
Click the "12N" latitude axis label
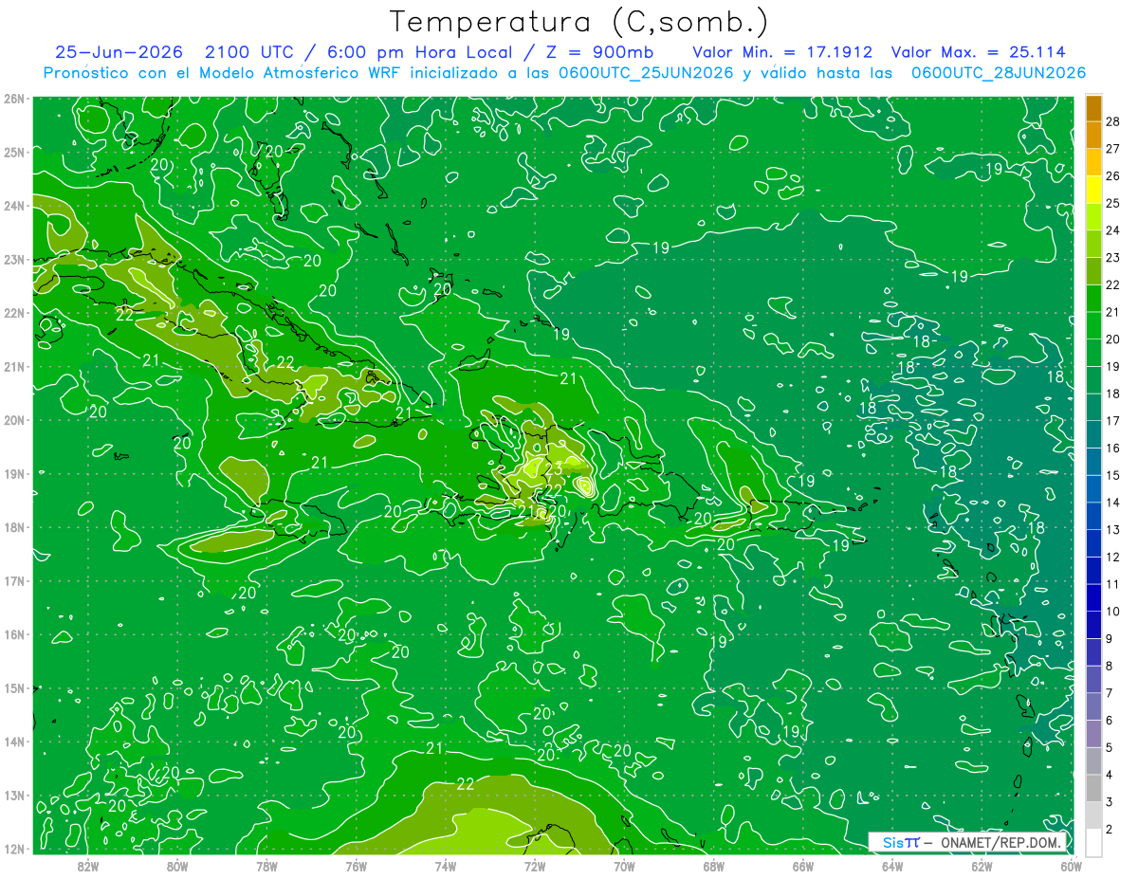(x=14, y=849)
